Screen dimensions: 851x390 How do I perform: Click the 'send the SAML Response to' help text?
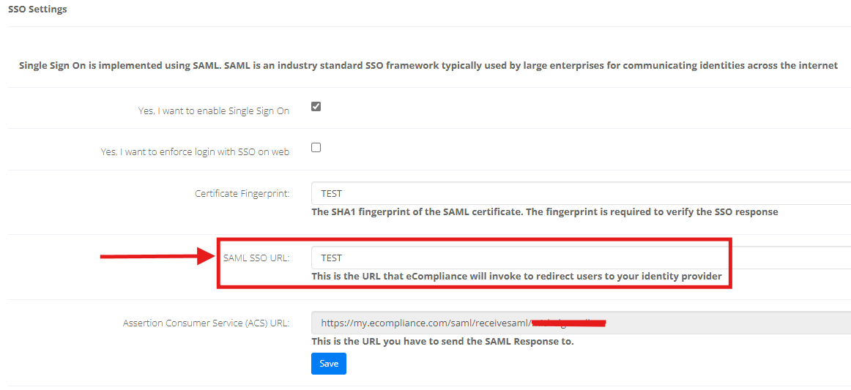click(442, 342)
